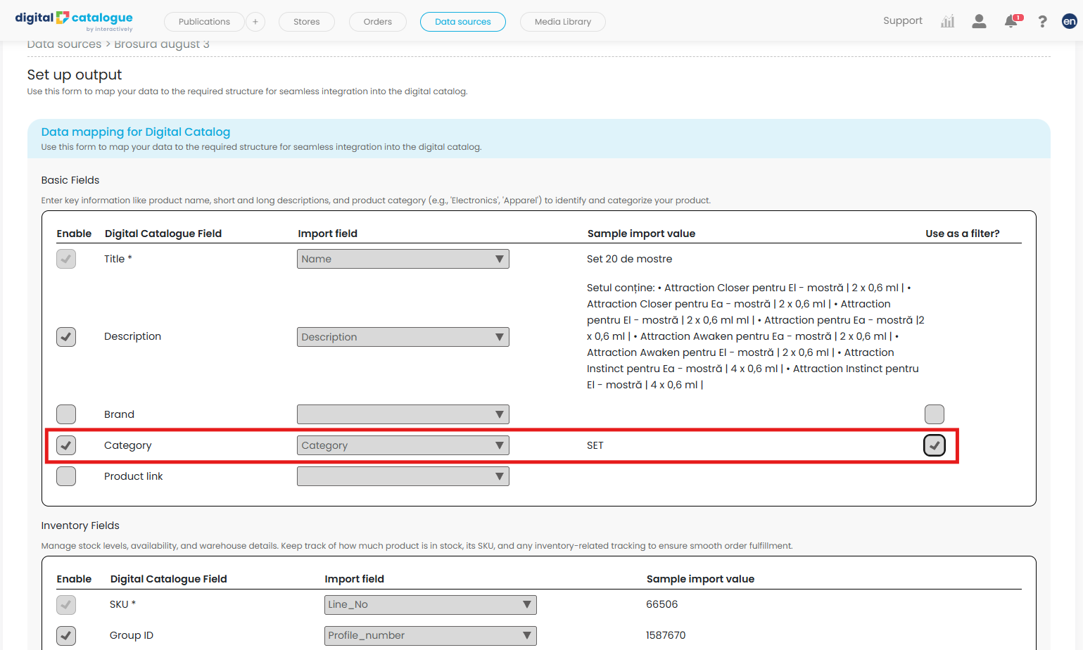Open the user account profile icon
The width and height of the screenshot is (1083, 650).
978,21
